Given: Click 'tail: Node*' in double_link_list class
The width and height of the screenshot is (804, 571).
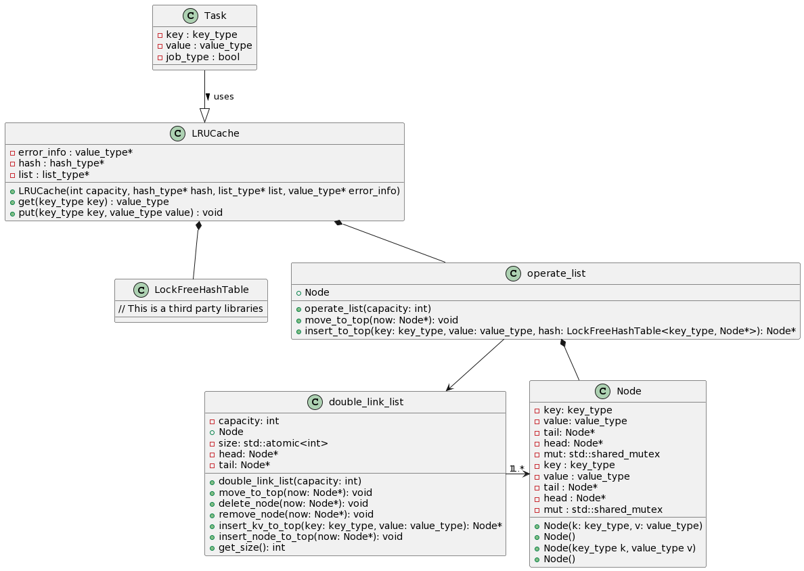Looking at the screenshot, I should tap(244, 465).
